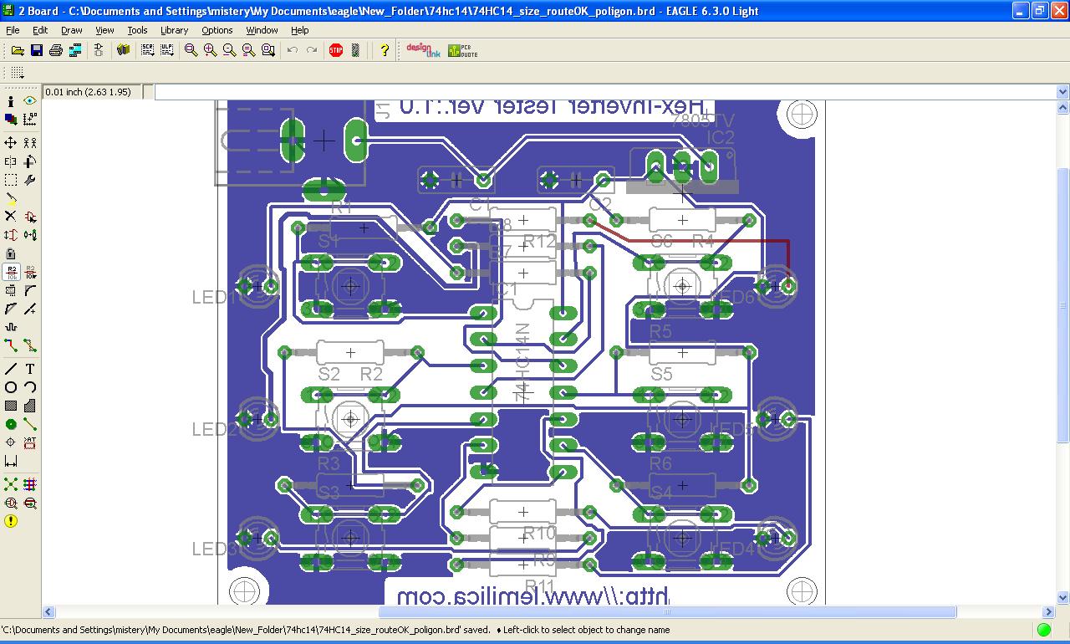The height and width of the screenshot is (644, 1070).
Task: Select the Ripup tool
Action: [30, 345]
